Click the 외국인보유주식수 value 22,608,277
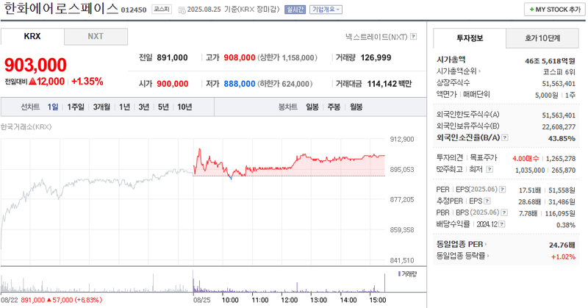Screen dimensions: 588x308 click(559, 127)
